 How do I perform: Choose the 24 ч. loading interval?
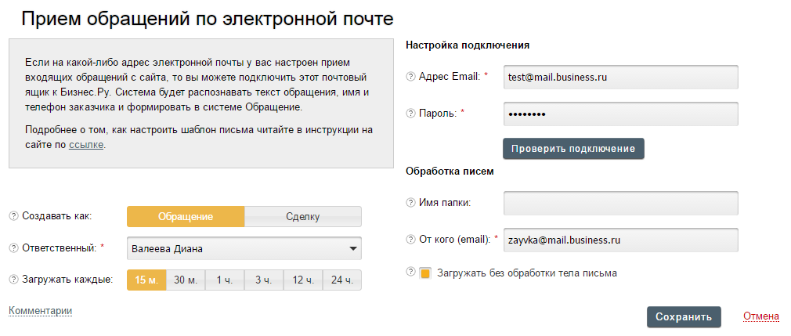click(x=342, y=280)
